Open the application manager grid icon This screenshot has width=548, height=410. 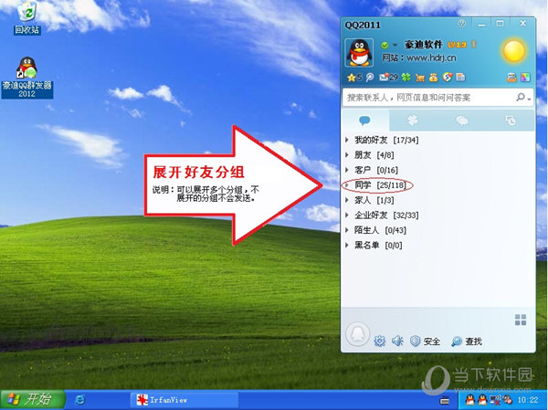pyautogui.click(x=521, y=320)
